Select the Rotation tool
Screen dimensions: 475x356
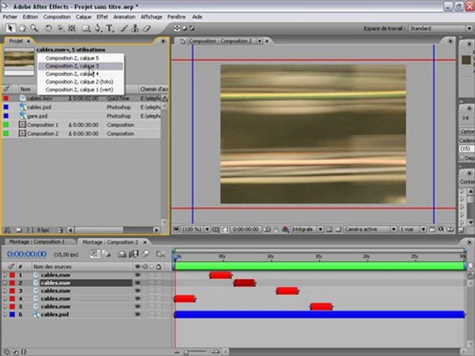click(x=48, y=29)
